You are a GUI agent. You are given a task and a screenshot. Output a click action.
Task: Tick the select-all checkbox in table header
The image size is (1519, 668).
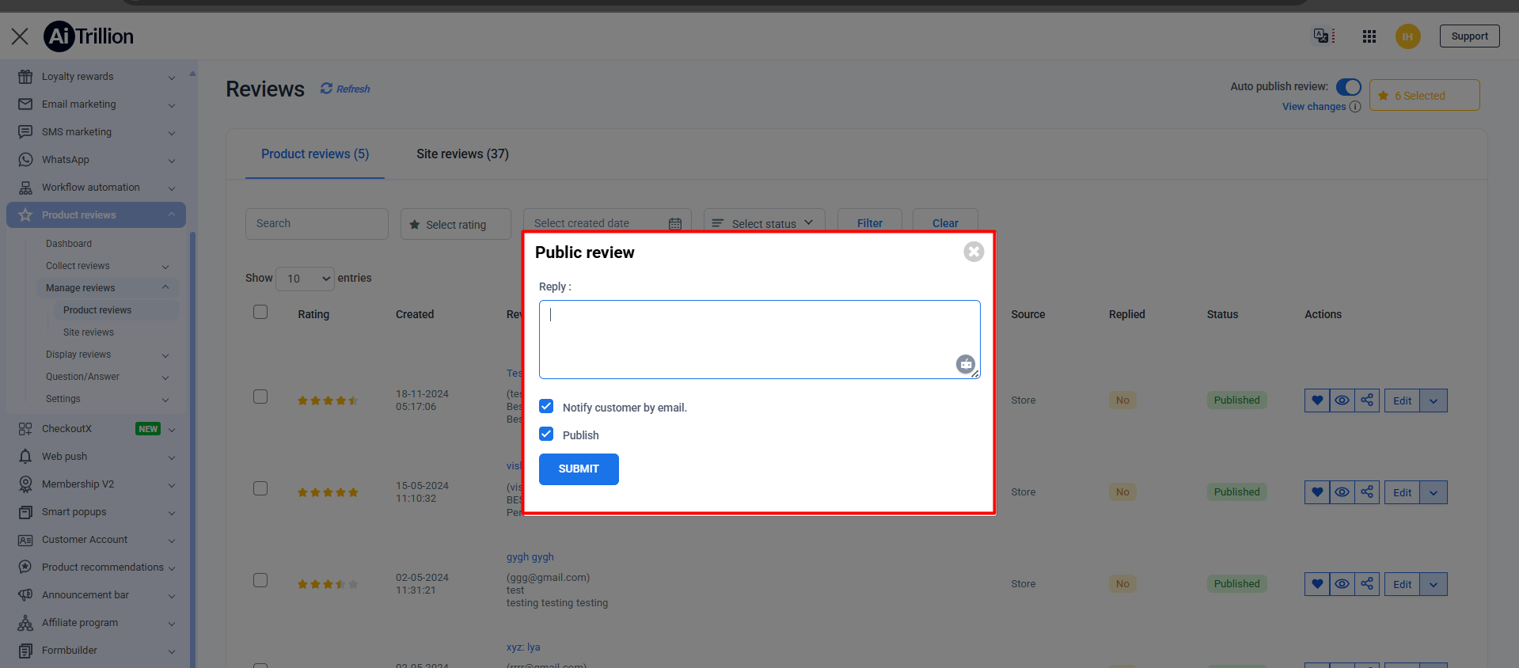coord(260,312)
